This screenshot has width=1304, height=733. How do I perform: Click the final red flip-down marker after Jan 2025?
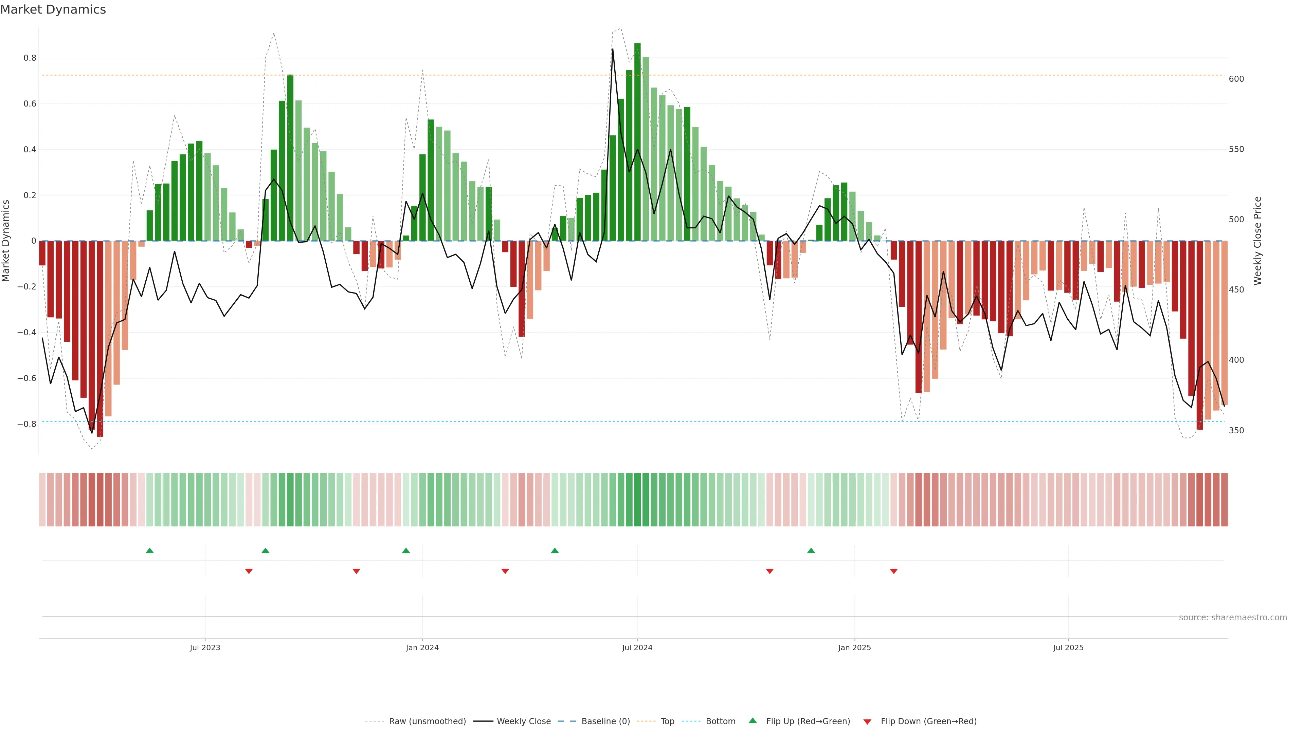(x=893, y=571)
